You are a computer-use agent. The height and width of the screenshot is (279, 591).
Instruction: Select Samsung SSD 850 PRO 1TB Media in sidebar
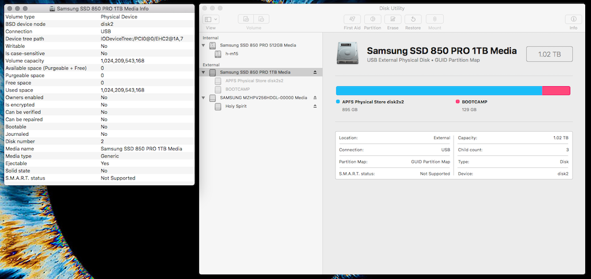coord(255,72)
